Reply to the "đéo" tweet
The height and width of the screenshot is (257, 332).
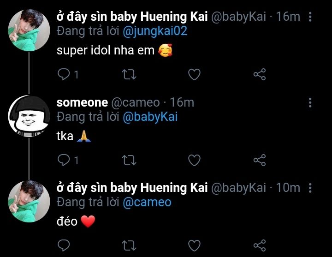[65, 245]
